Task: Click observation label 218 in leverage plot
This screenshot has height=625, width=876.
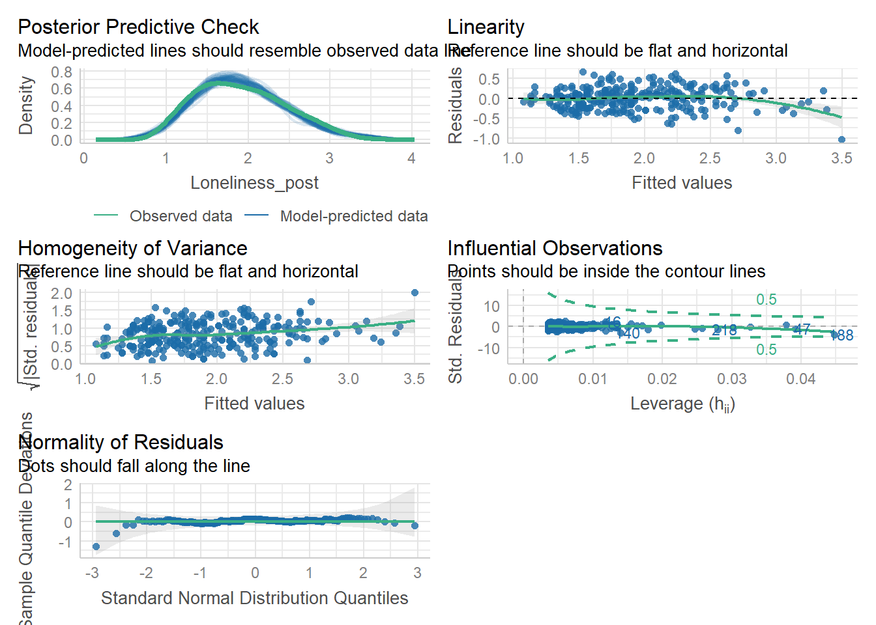Action: [725, 330]
